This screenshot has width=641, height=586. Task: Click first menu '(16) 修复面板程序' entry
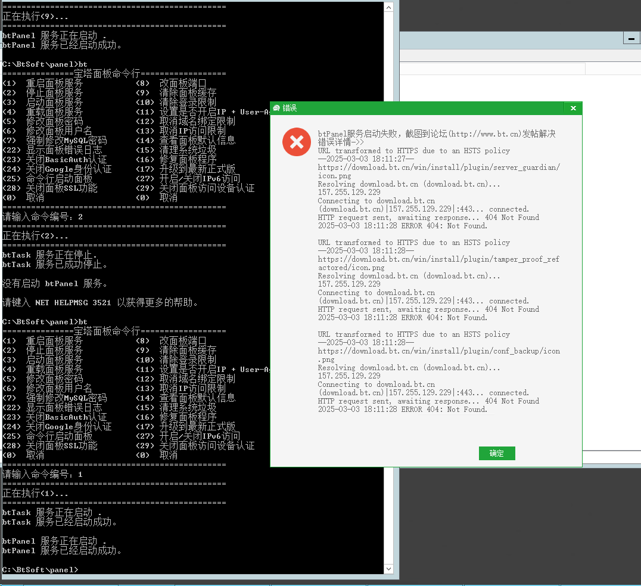pyautogui.click(x=176, y=160)
